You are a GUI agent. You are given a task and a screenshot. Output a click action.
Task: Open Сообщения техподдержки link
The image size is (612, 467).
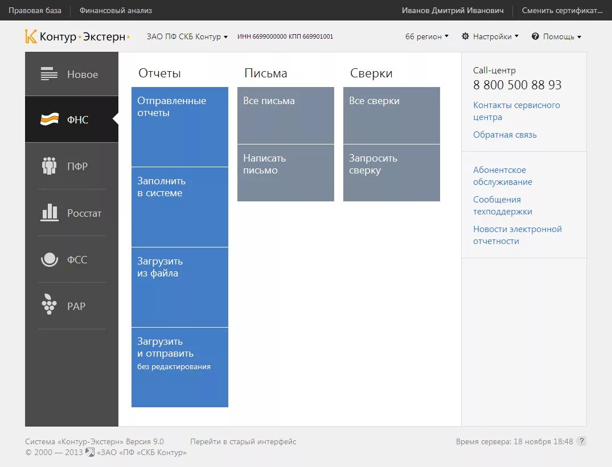(503, 205)
